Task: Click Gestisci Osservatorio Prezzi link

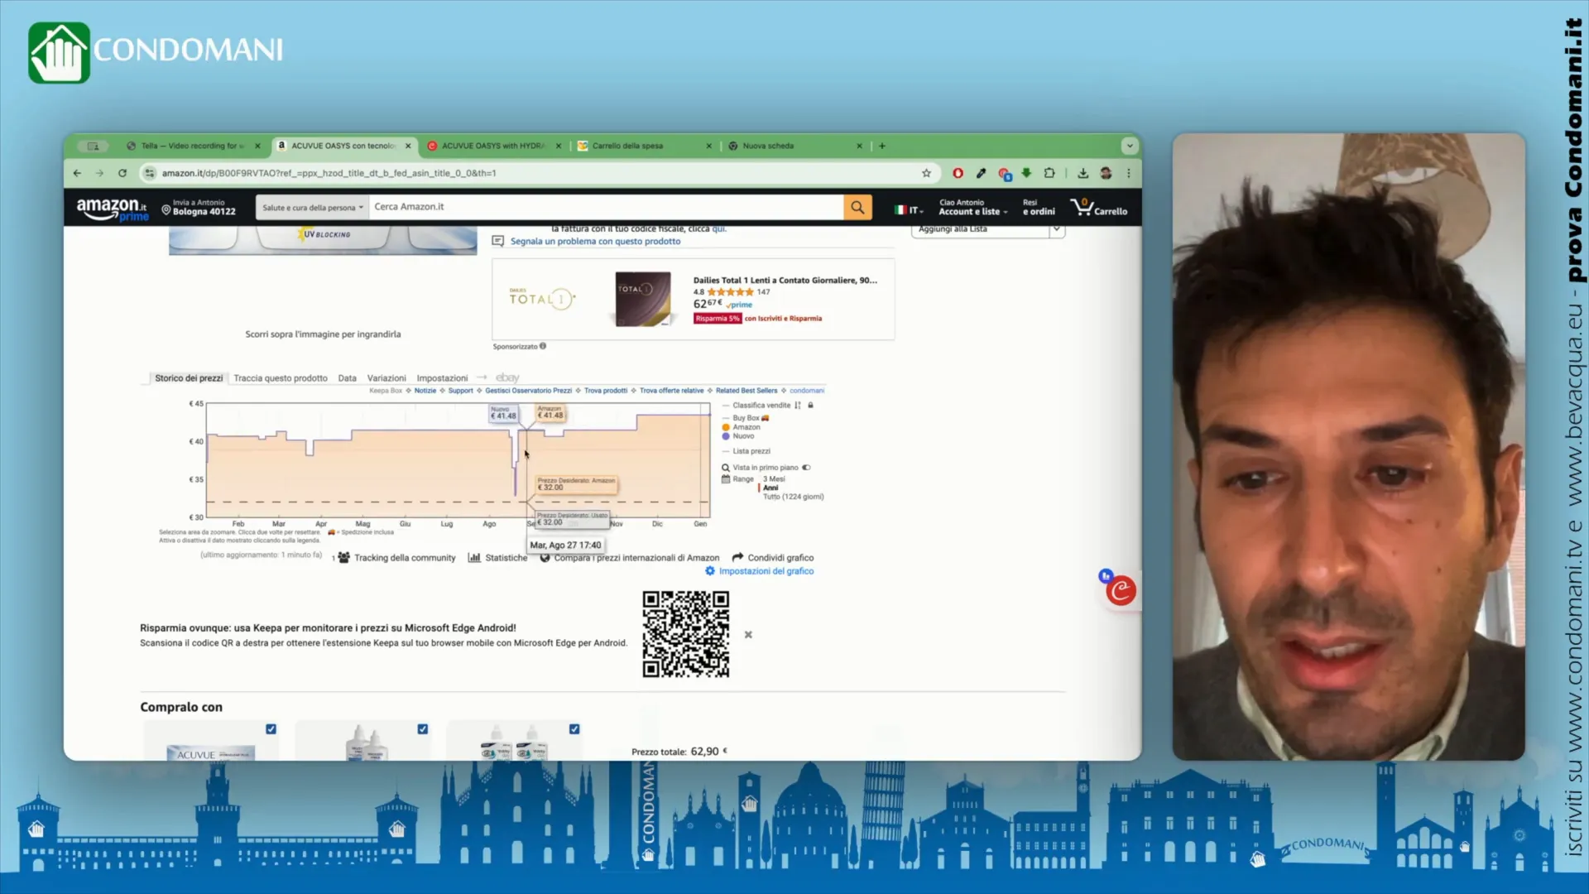Action: coord(529,391)
